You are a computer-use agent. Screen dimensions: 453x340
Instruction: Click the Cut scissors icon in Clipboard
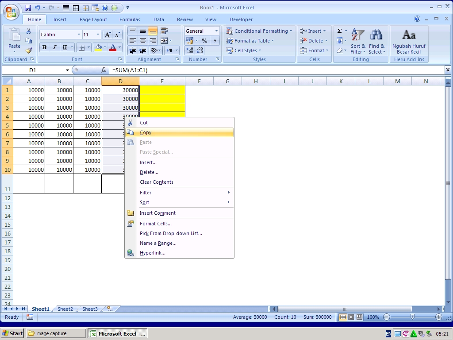[x=29, y=31]
